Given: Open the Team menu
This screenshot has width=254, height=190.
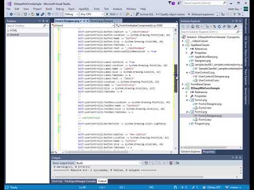Looking at the screenshot, I should (71, 9).
